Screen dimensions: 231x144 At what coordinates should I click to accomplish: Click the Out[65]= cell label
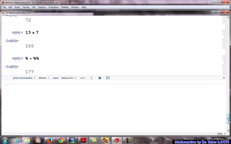[12, 67]
